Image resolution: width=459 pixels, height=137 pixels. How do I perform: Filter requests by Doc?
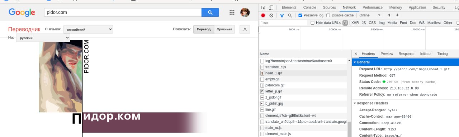point(413,23)
